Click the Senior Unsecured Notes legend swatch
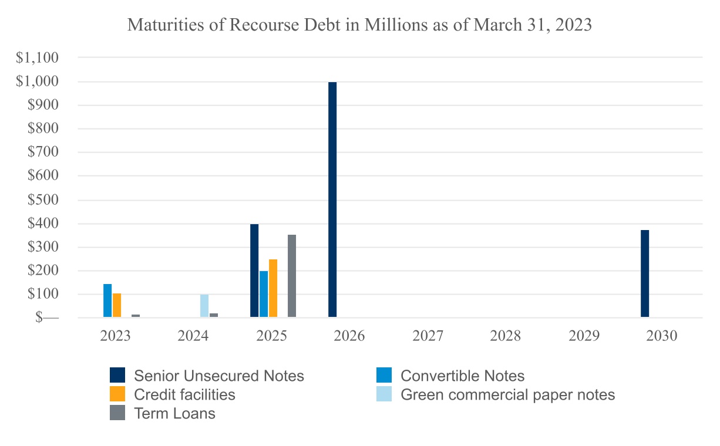The image size is (720, 446). (x=117, y=376)
